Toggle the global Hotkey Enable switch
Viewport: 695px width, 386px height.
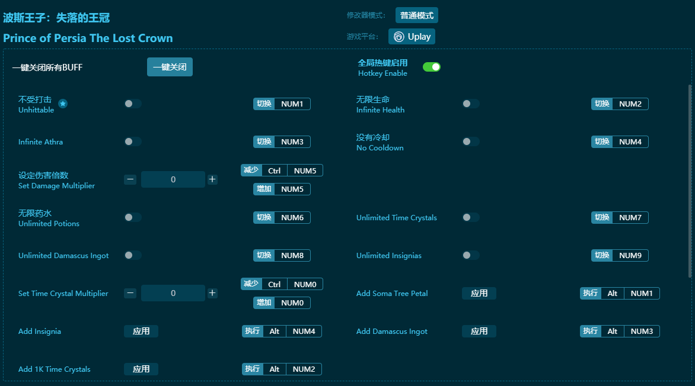[431, 67]
